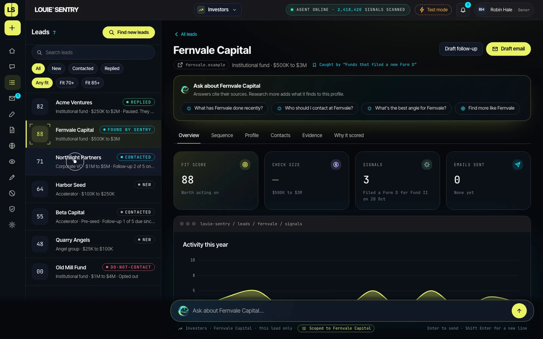
Task: Send question with the up arrow button
Action: click(x=519, y=311)
